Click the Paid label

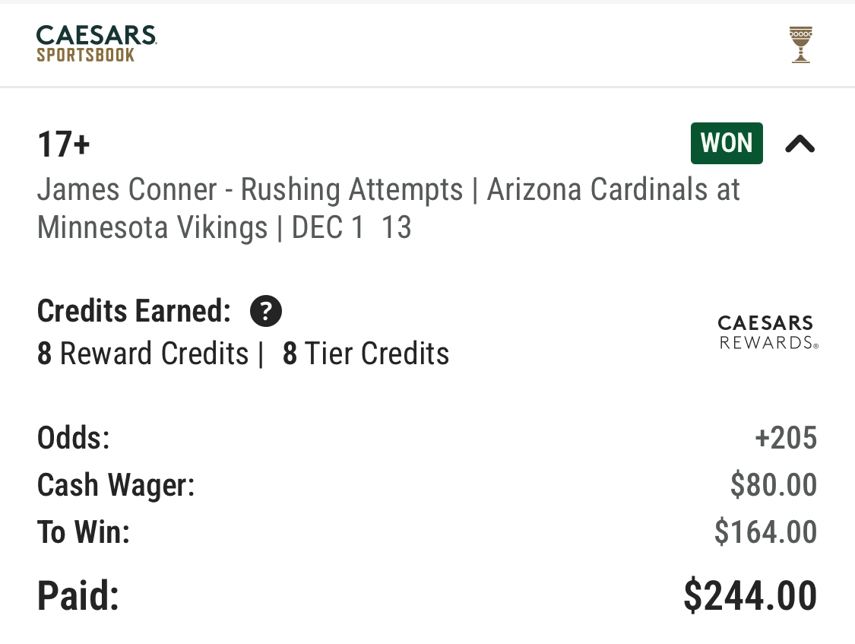click(x=78, y=595)
